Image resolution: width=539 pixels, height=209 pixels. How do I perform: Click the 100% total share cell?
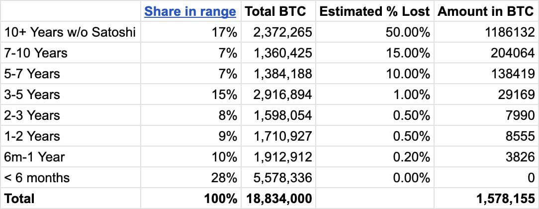tap(221, 199)
